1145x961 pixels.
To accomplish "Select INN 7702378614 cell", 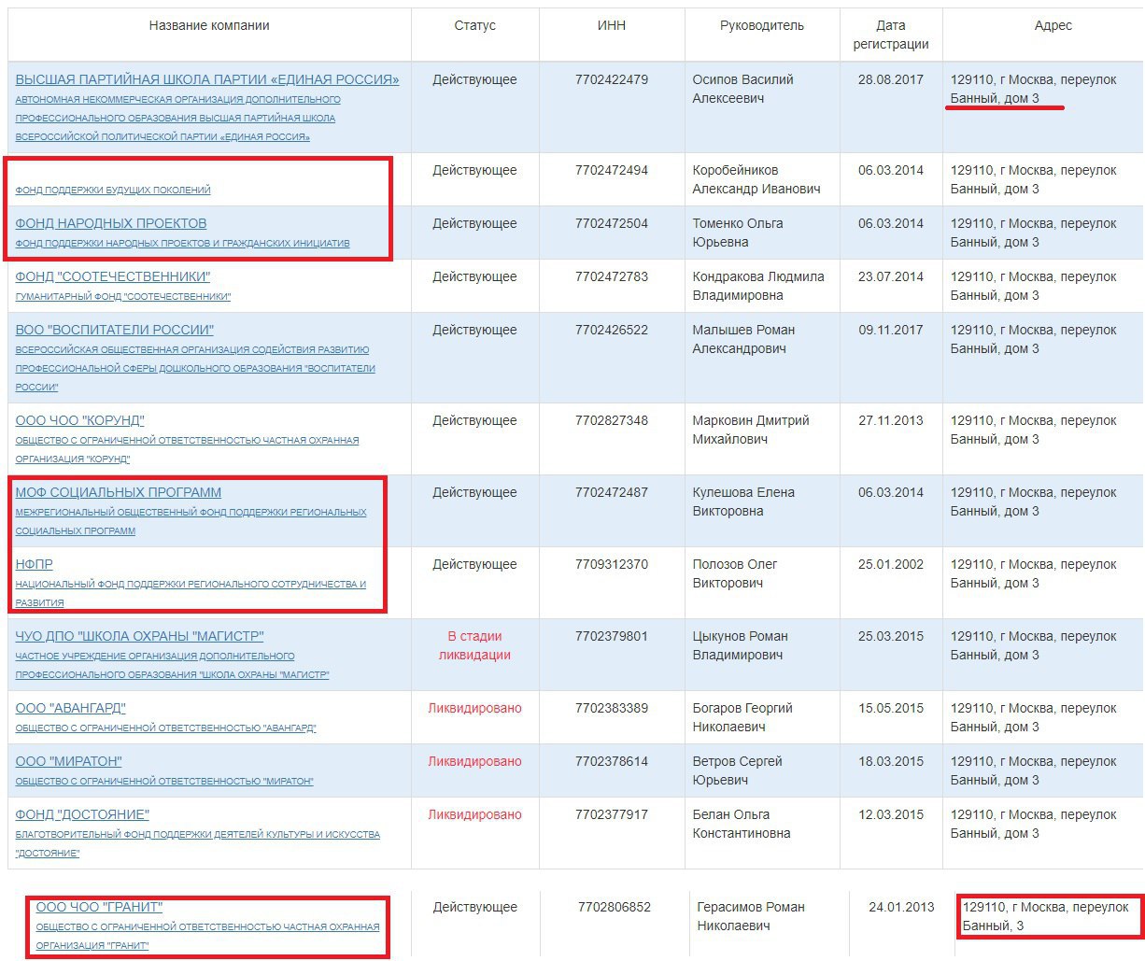I will 612,761.
